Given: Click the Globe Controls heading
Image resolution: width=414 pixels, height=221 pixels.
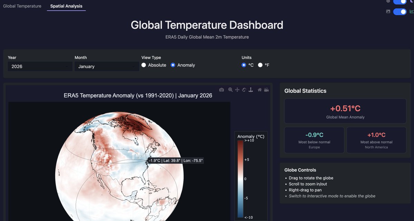Looking at the screenshot, I should point(300,170).
